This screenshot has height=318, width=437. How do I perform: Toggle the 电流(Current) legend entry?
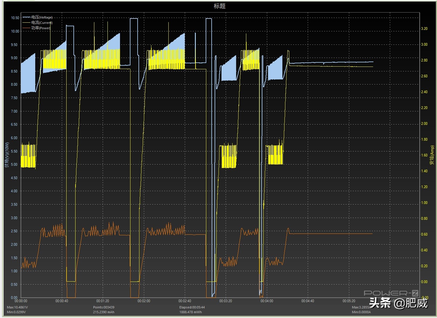coord(42,23)
